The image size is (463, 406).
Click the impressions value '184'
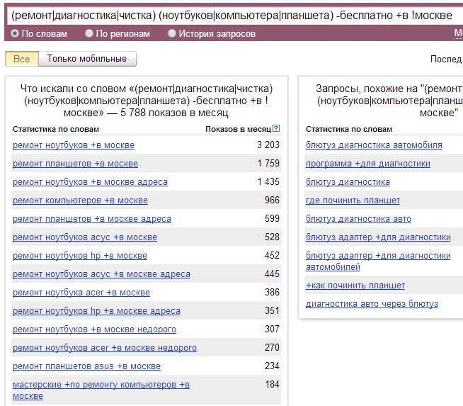(272, 385)
